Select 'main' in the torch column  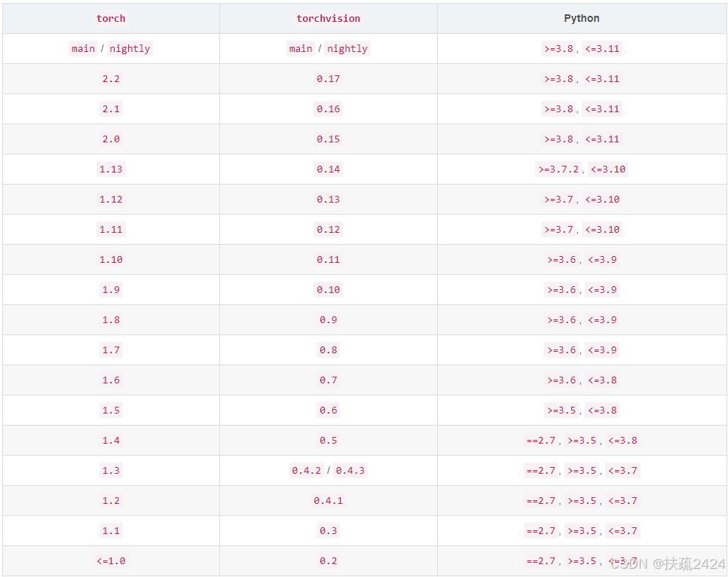[x=83, y=49]
